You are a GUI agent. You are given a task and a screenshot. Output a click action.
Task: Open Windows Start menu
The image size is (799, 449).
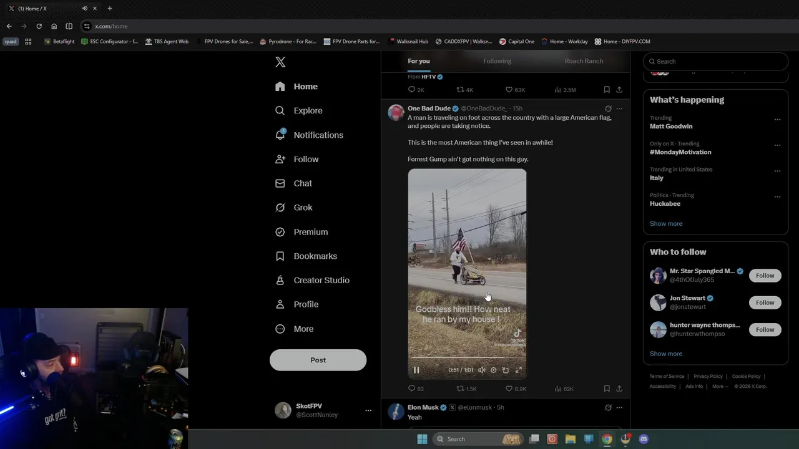click(422, 439)
